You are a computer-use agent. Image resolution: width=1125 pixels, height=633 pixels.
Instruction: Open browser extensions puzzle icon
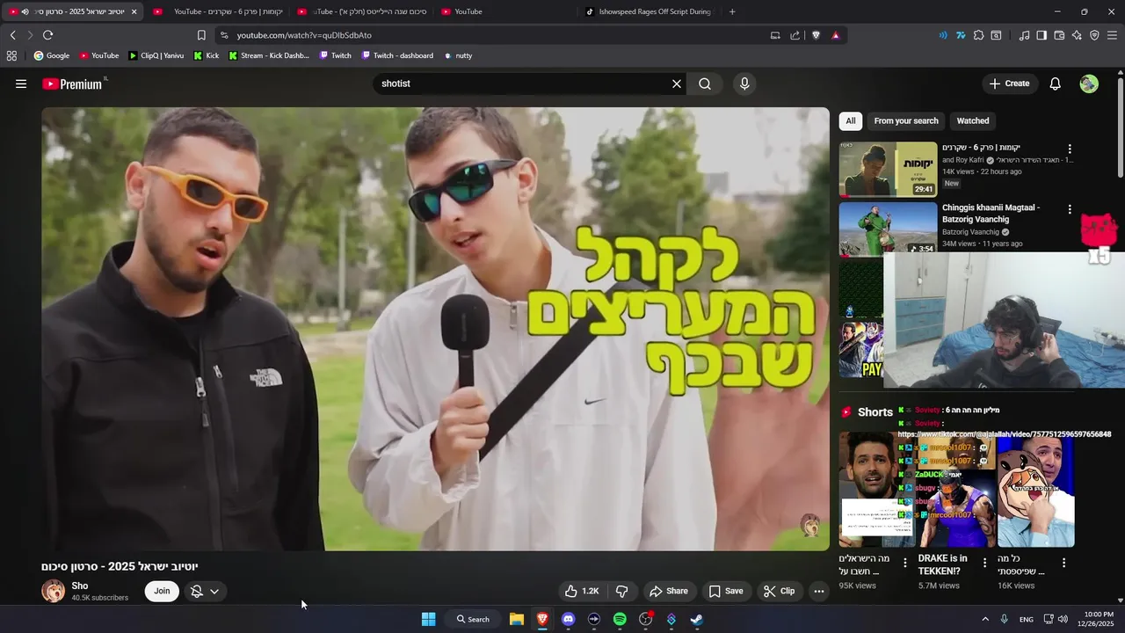(x=978, y=35)
